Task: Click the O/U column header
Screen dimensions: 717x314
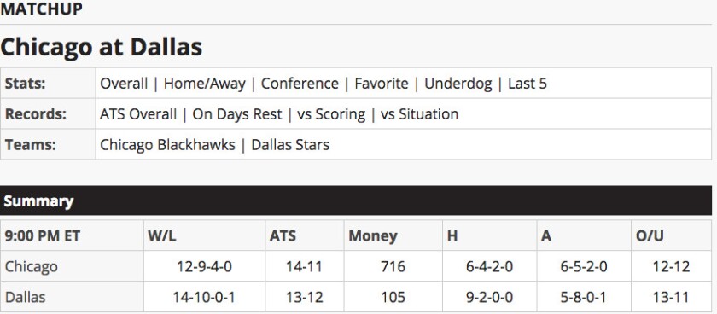Action: pyautogui.click(x=650, y=235)
